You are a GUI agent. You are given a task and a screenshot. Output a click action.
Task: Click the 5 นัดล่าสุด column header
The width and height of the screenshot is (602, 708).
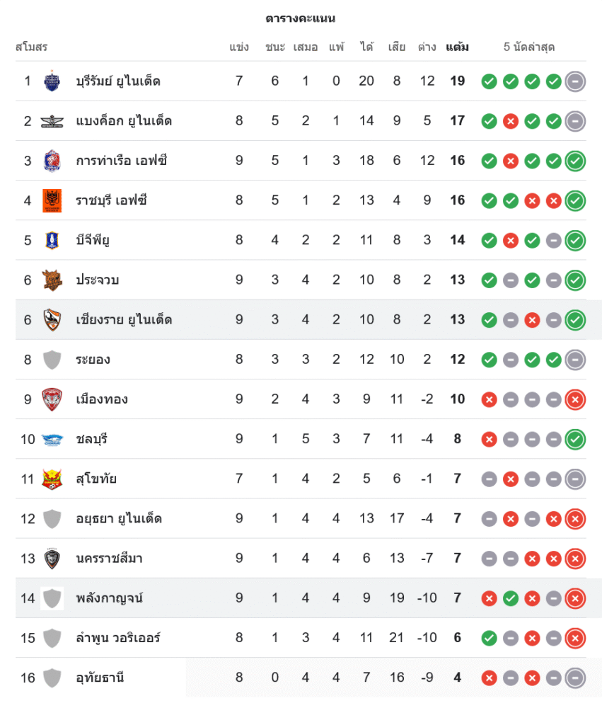528,47
